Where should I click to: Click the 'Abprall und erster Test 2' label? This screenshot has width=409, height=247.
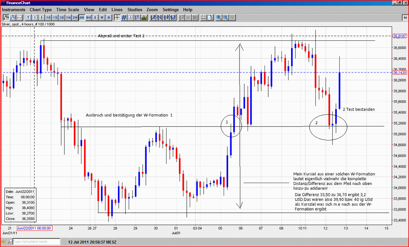pos(121,36)
